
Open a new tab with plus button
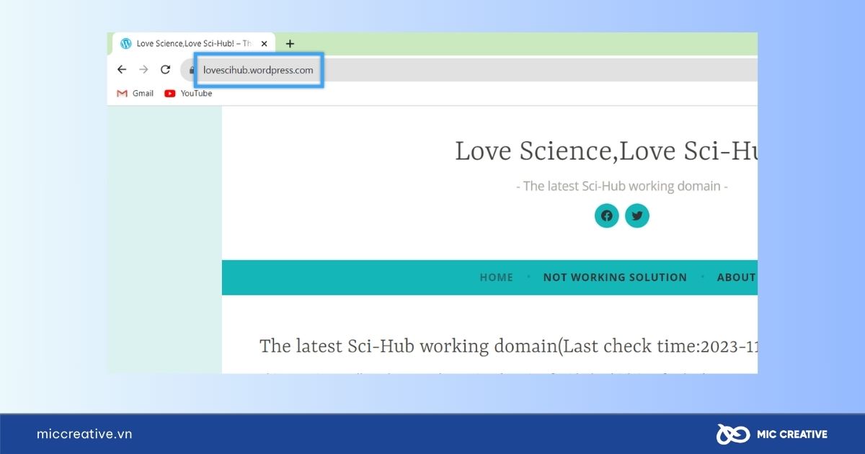(290, 44)
